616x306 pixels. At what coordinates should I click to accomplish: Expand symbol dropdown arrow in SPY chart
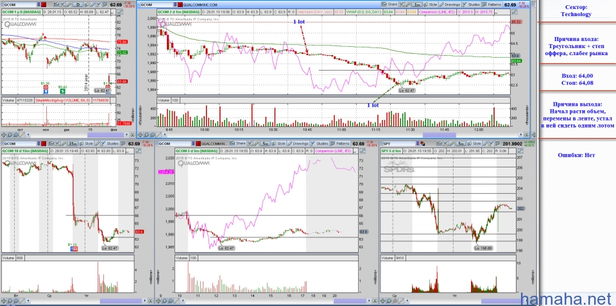[418, 143]
